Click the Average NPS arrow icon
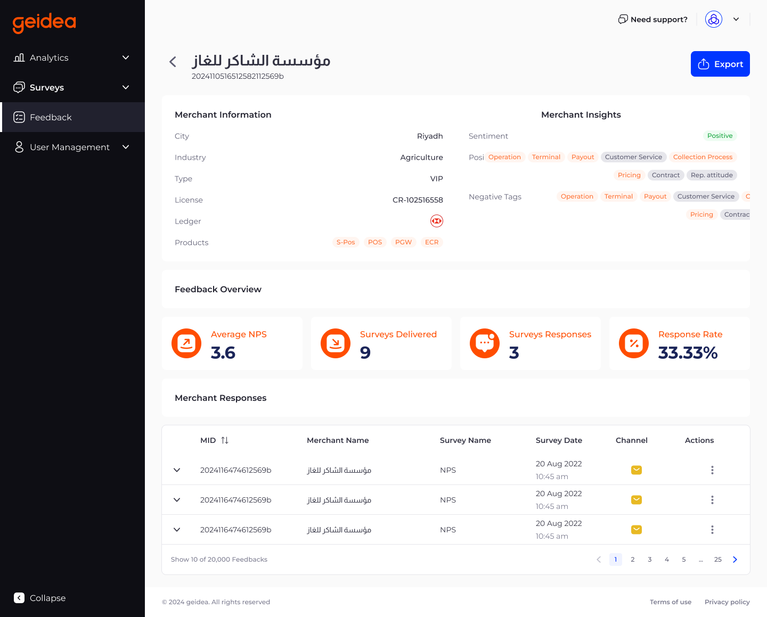Viewport: 767px width, 617px height. (x=186, y=343)
